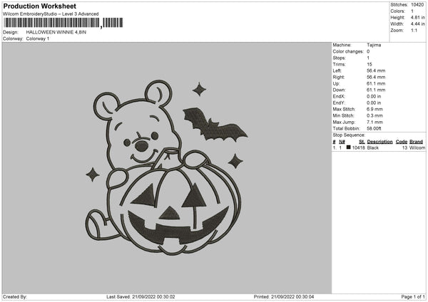Click the 'Down:' label
The width and height of the screenshot is (428, 302).
click(339, 90)
